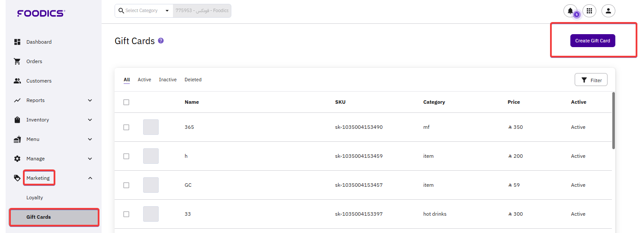
Task: Open the user profile icon
Action: 608,11
